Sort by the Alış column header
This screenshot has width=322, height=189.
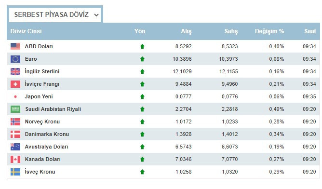tap(186, 31)
